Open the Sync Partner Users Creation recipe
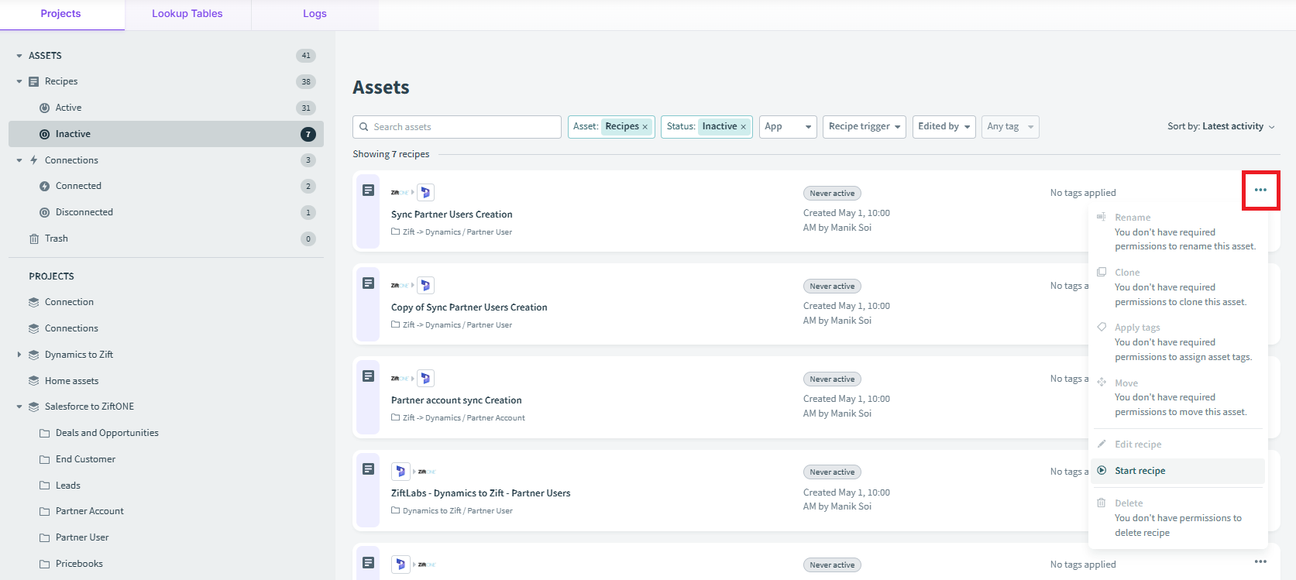Viewport: 1296px width, 580px height. pyautogui.click(x=452, y=214)
